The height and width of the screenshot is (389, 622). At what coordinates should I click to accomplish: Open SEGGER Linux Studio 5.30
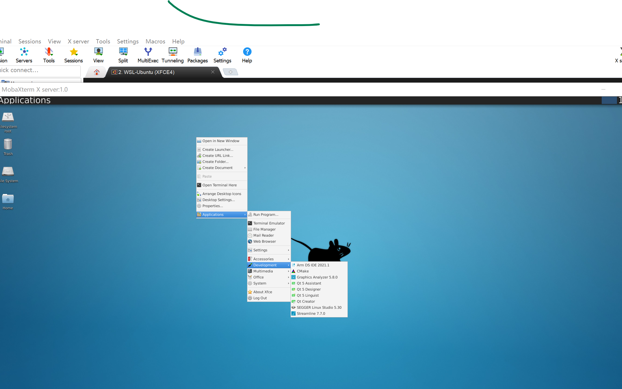[319, 307]
